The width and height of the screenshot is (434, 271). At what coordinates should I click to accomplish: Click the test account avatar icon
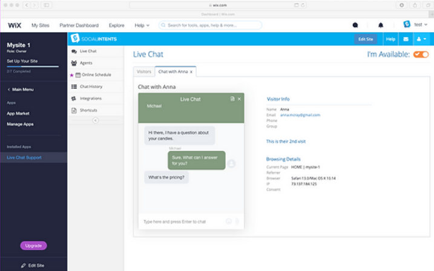[x=407, y=24]
